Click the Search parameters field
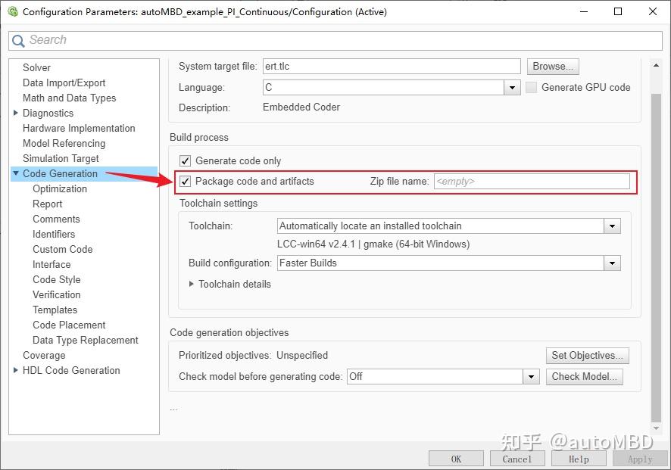The height and width of the screenshot is (470, 671). (335, 41)
